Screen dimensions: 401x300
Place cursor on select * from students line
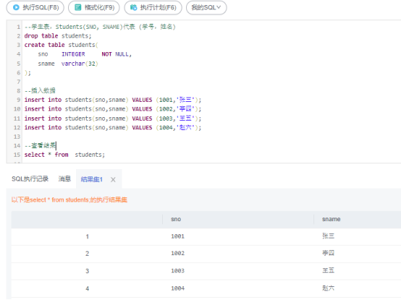pos(64,155)
